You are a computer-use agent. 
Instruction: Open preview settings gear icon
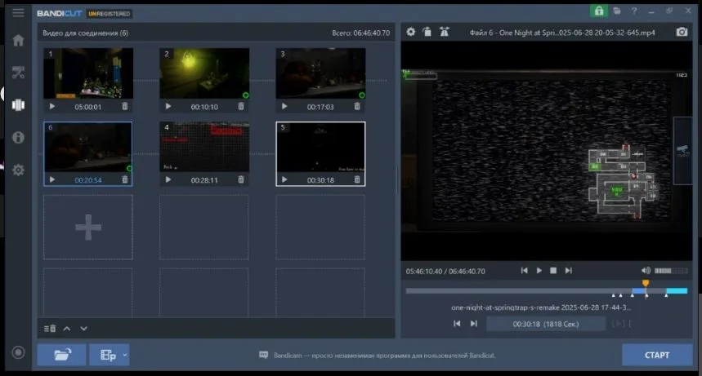click(410, 32)
